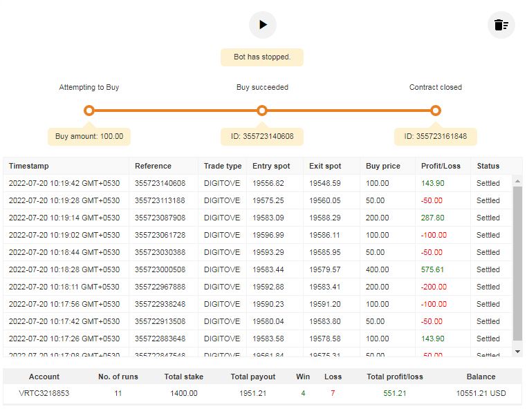The width and height of the screenshot is (527, 409).
Task: Click the Buy succeeded step circle
Action: click(261, 111)
